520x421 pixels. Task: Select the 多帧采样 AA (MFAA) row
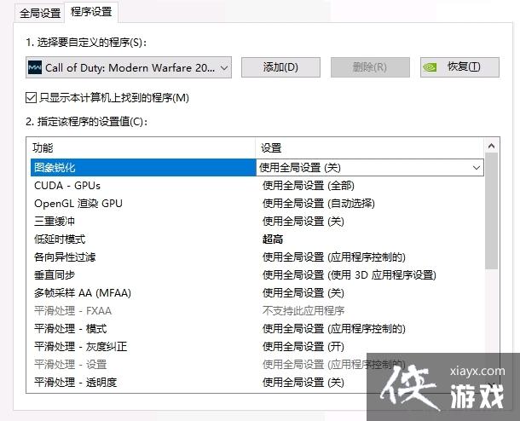coord(257,293)
